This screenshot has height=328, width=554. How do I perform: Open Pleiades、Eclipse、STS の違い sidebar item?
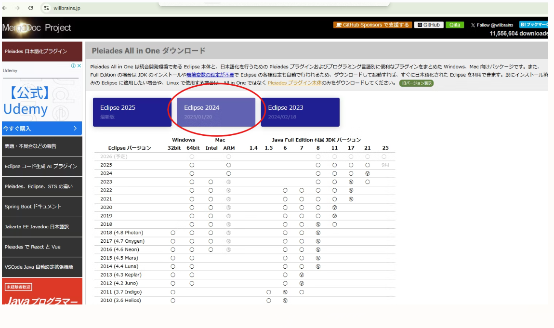[42, 186]
